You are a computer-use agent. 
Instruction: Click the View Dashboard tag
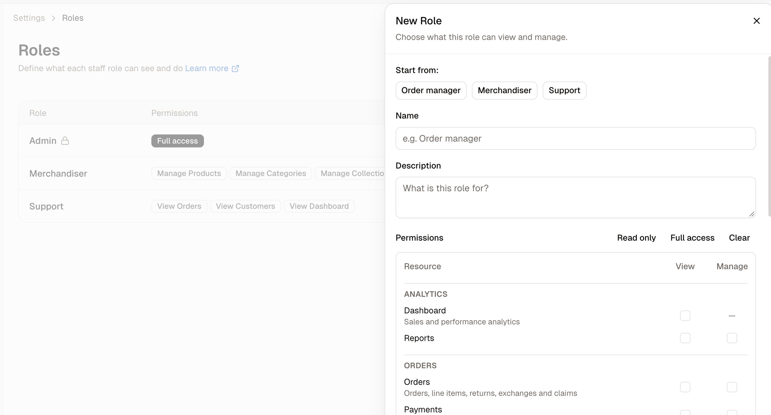pyautogui.click(x=319, y=206)
